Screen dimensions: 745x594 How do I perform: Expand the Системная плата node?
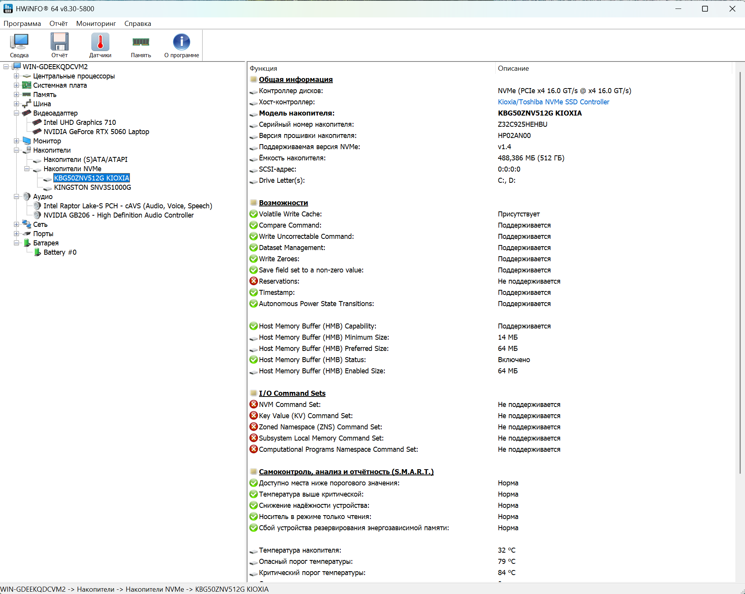pyautogui.click(x=17, y=85)
